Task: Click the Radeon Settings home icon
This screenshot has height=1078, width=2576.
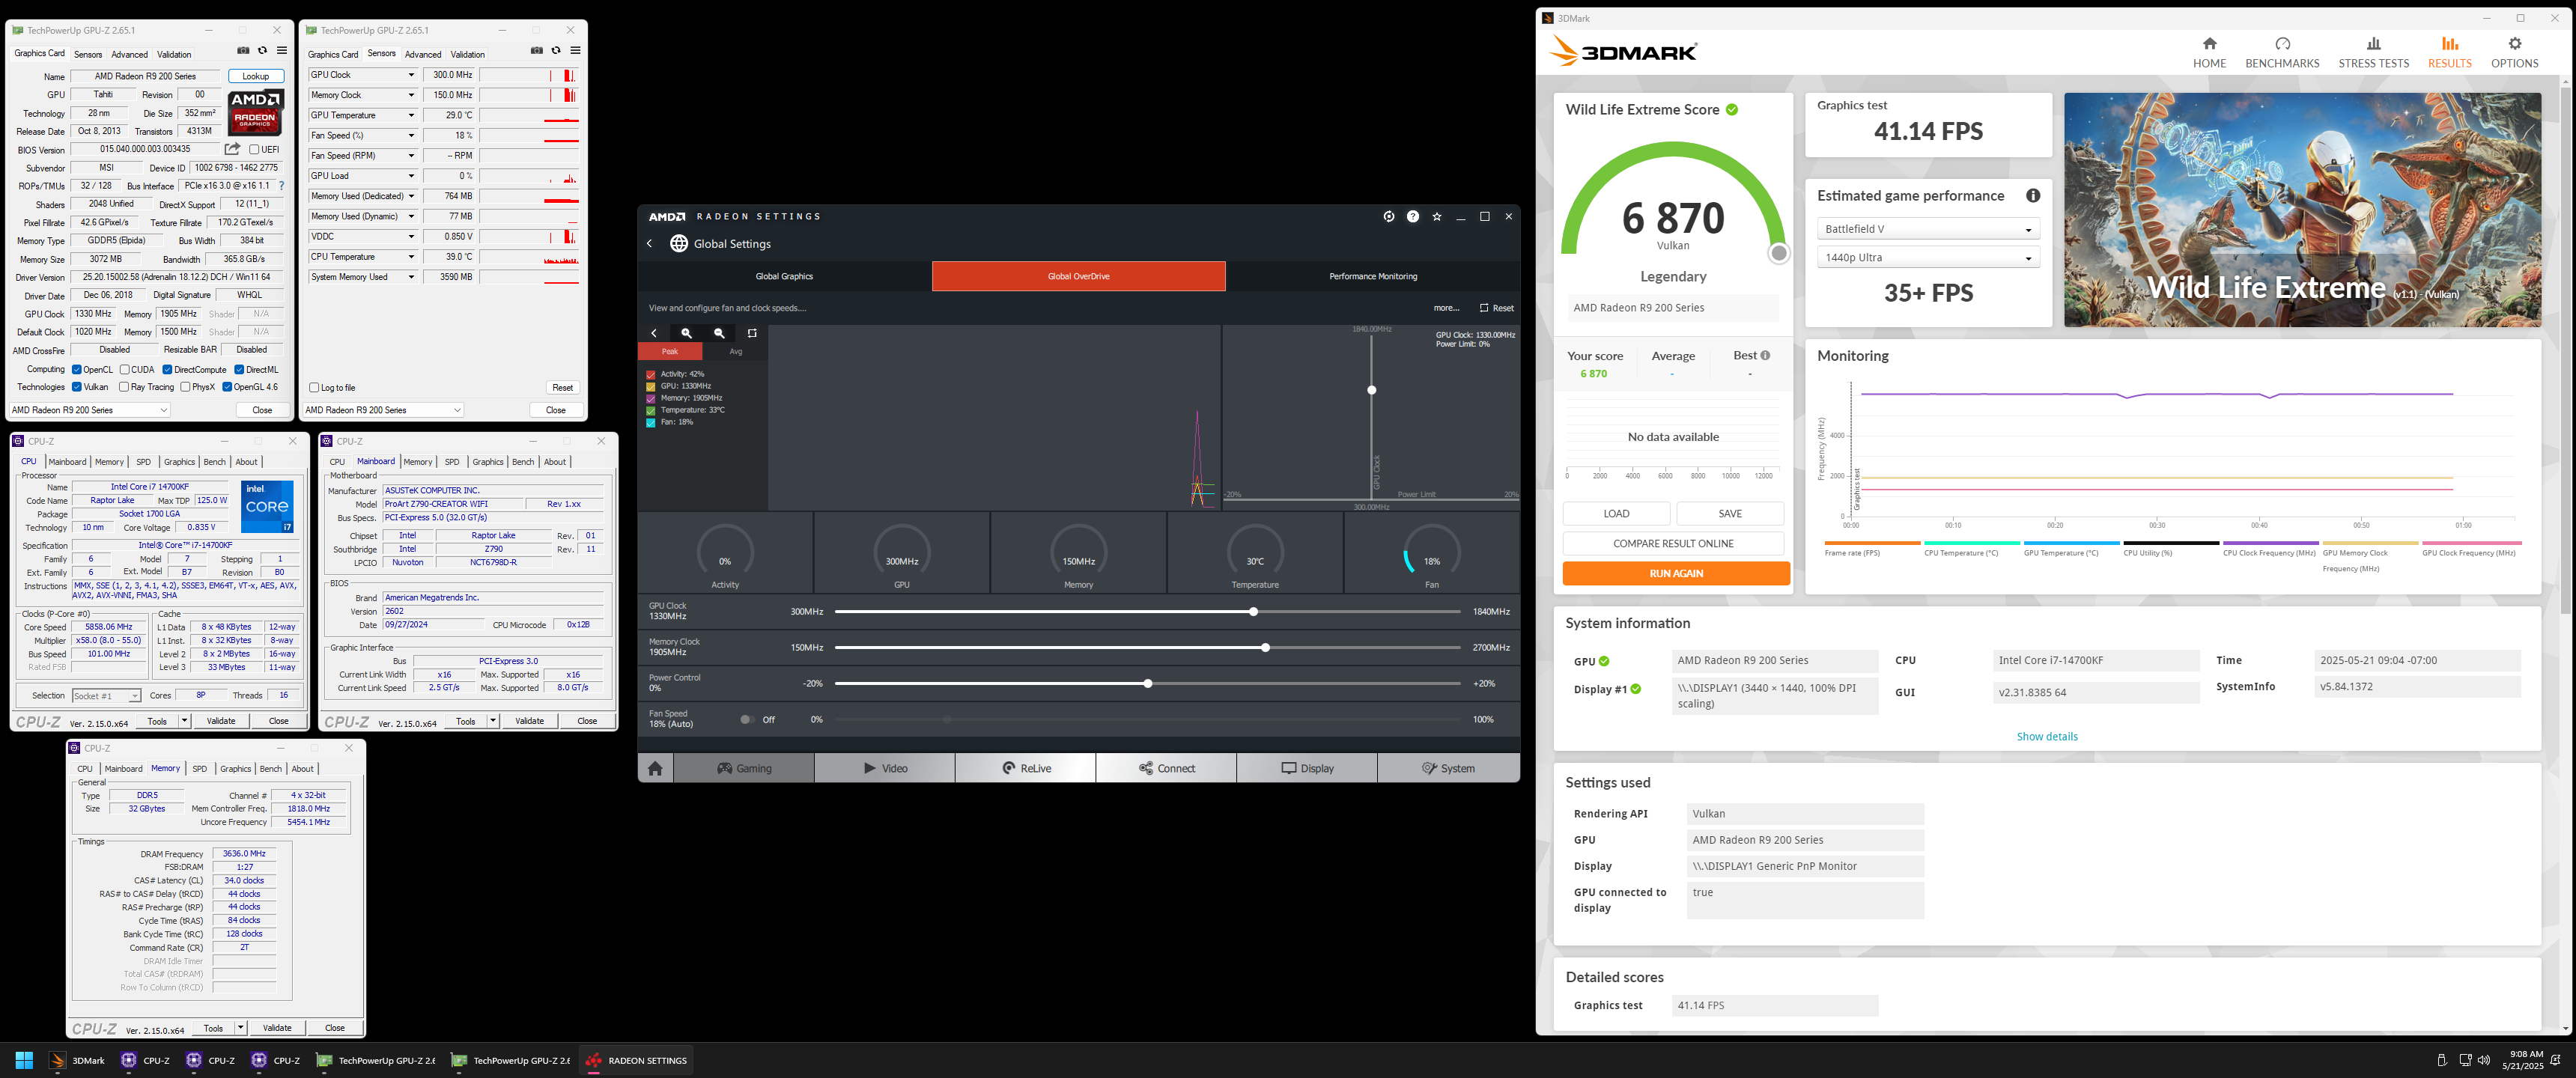Action: (655, 768)
